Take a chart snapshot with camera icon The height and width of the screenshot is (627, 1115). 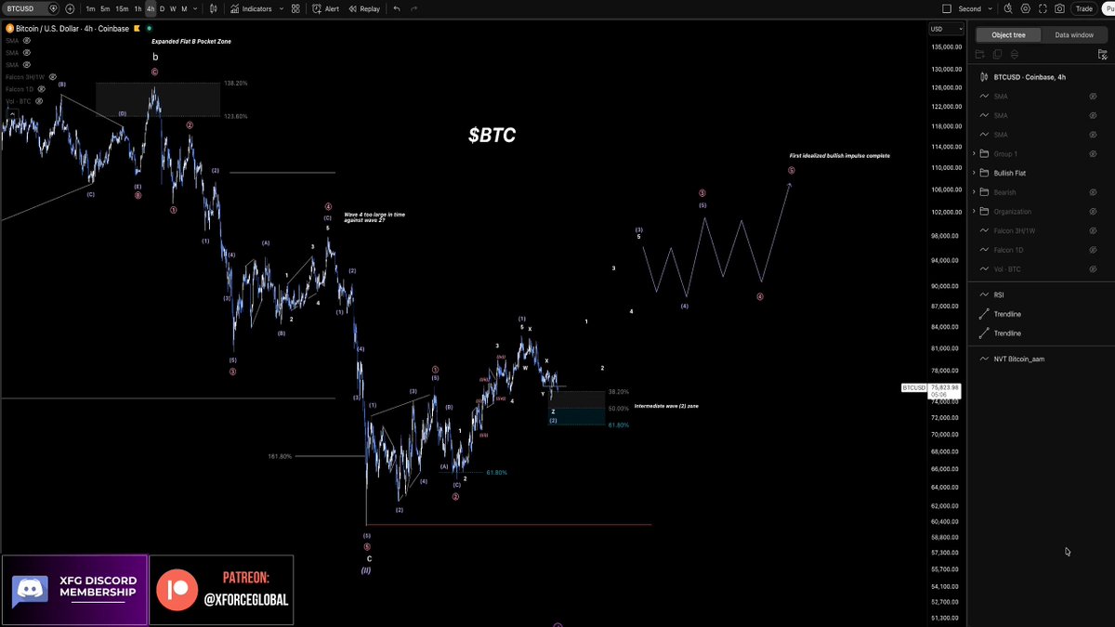(x=1060, y=8)
